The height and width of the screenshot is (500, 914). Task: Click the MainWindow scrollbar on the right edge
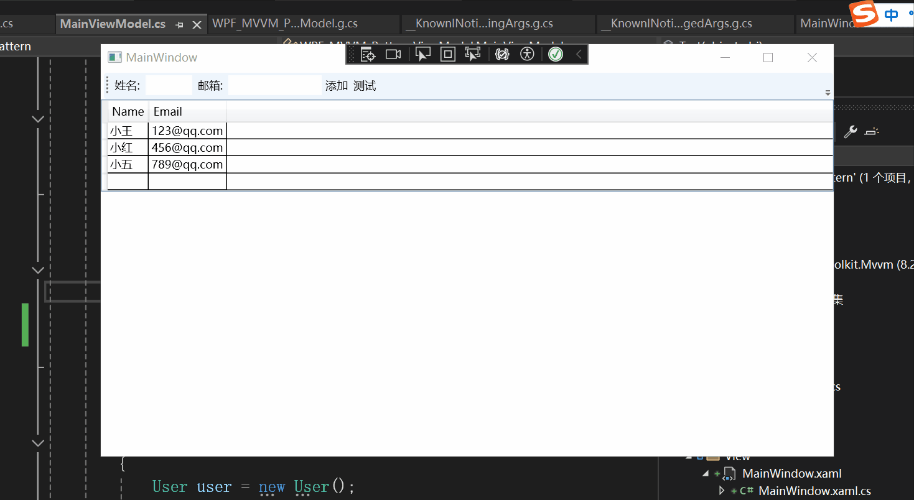tap(828, 91)
